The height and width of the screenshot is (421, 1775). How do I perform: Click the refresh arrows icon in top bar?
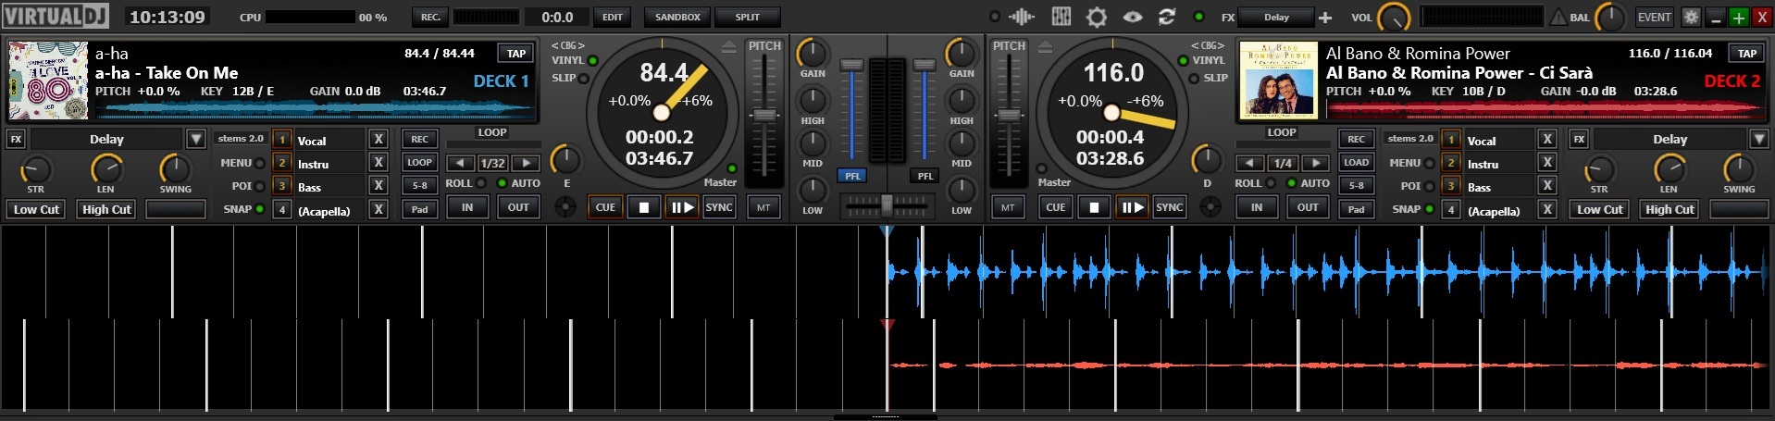(x=1167, y=17)
